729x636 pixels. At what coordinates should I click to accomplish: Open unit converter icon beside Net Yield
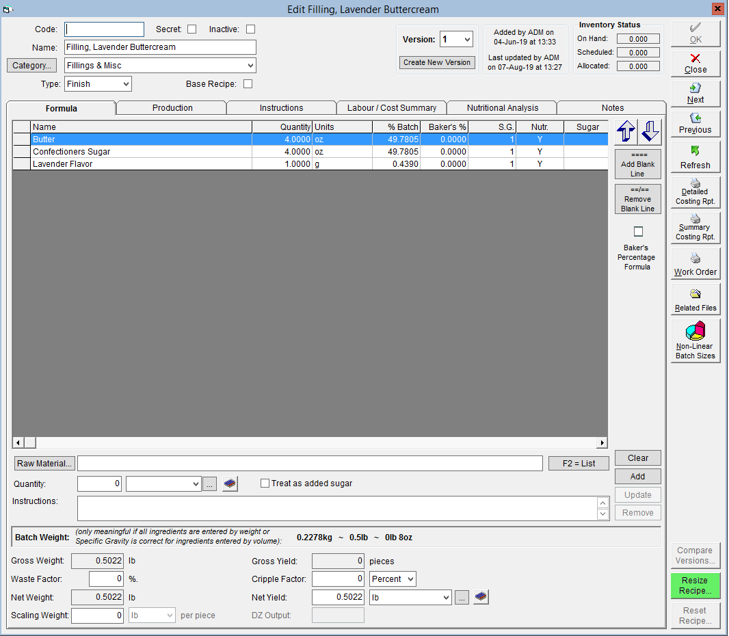click(x=481, y=597)
